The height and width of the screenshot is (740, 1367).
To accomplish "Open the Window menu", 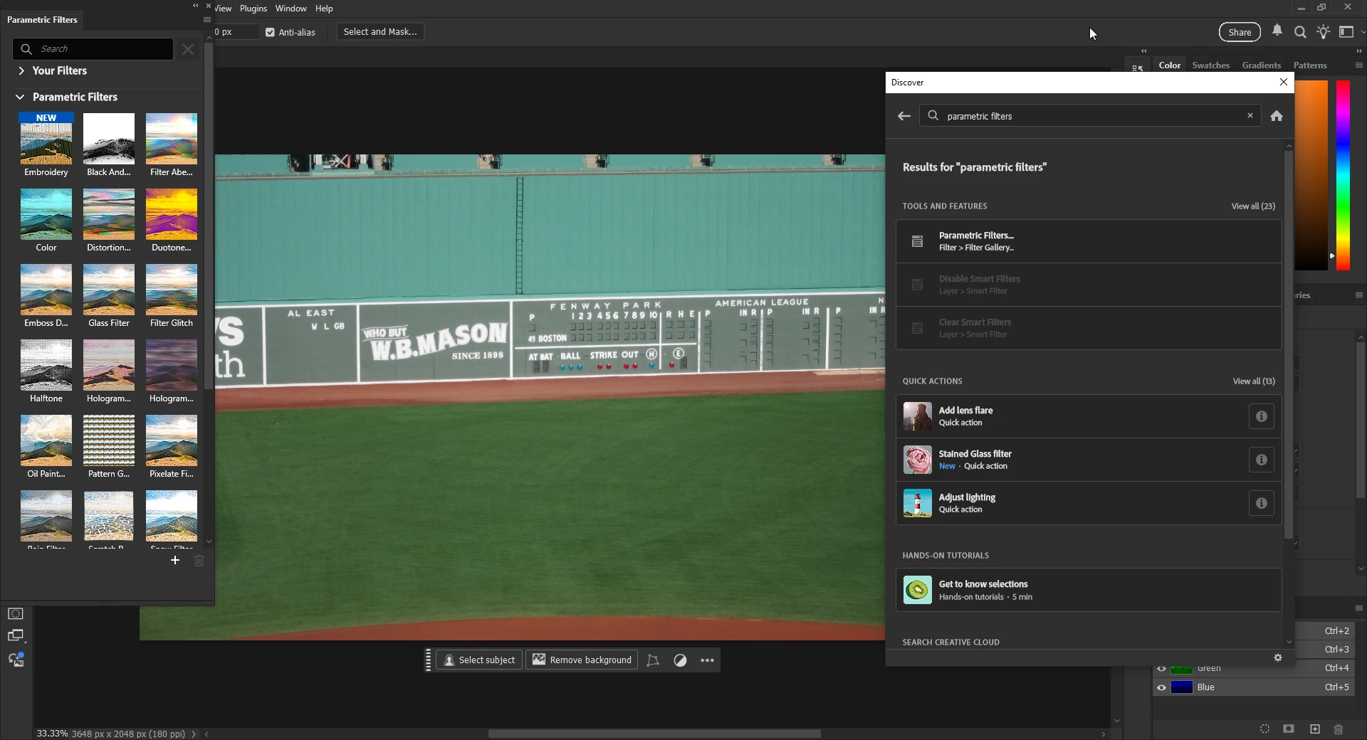I will tap(290, 9).
